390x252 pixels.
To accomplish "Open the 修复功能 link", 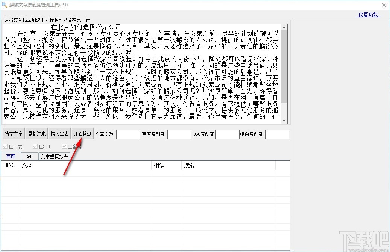I will click(x=368, y=15).
